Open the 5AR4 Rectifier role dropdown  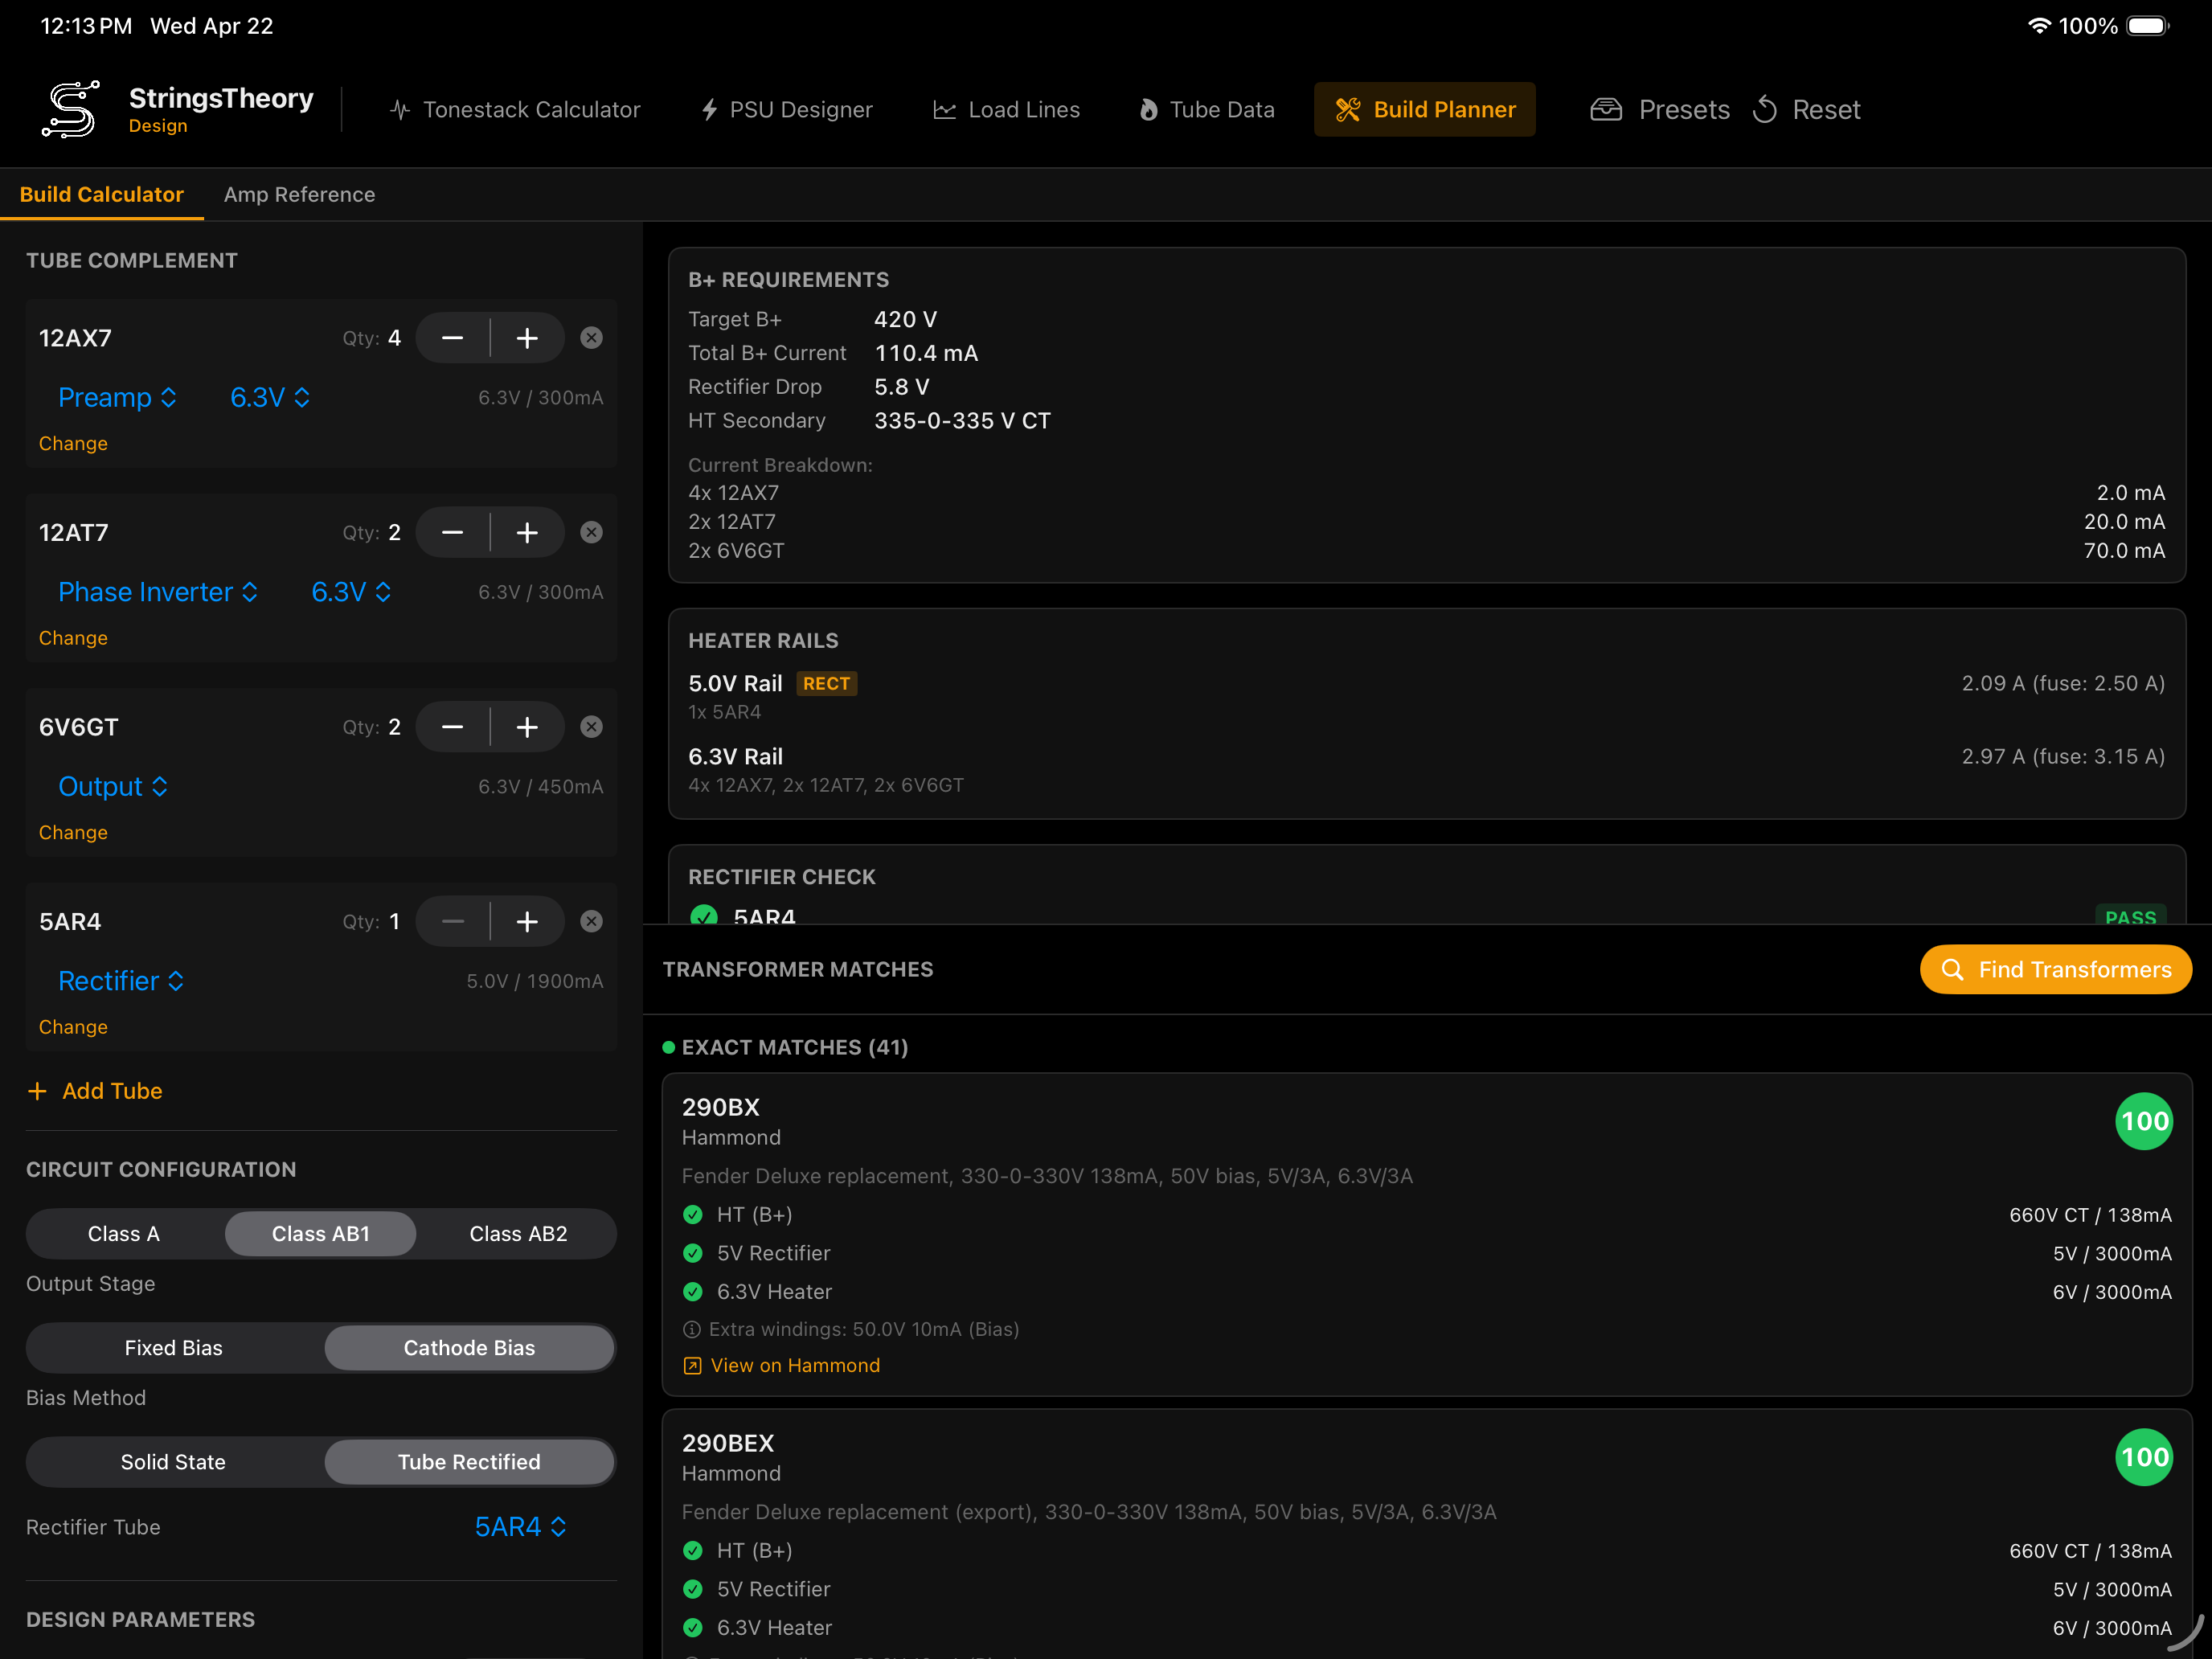point(121,981)
